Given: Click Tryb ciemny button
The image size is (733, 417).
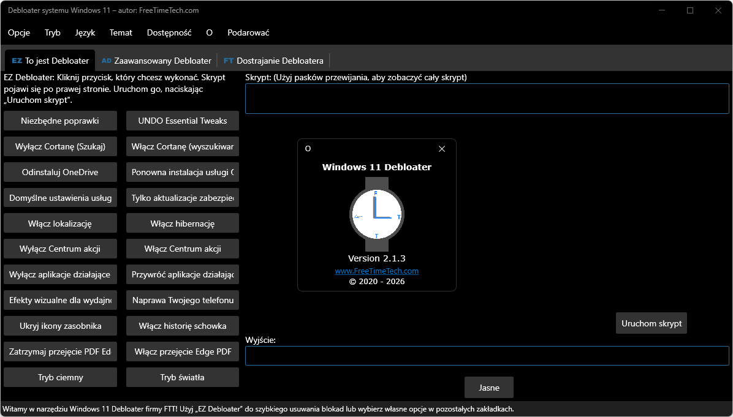Looking at the screenshot, I should pyautogui.click(x=60, y=377).
